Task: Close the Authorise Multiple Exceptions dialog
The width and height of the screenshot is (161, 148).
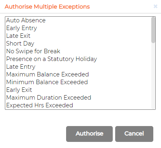Action: [155, 7]
